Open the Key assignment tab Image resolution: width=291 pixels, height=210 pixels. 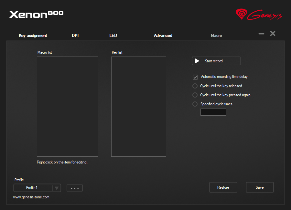pos(33,36)
